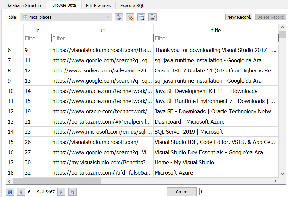This screenshot has width=288, height=197.
Task: Jump to last record icon
Action: click(x=72, y=192)
